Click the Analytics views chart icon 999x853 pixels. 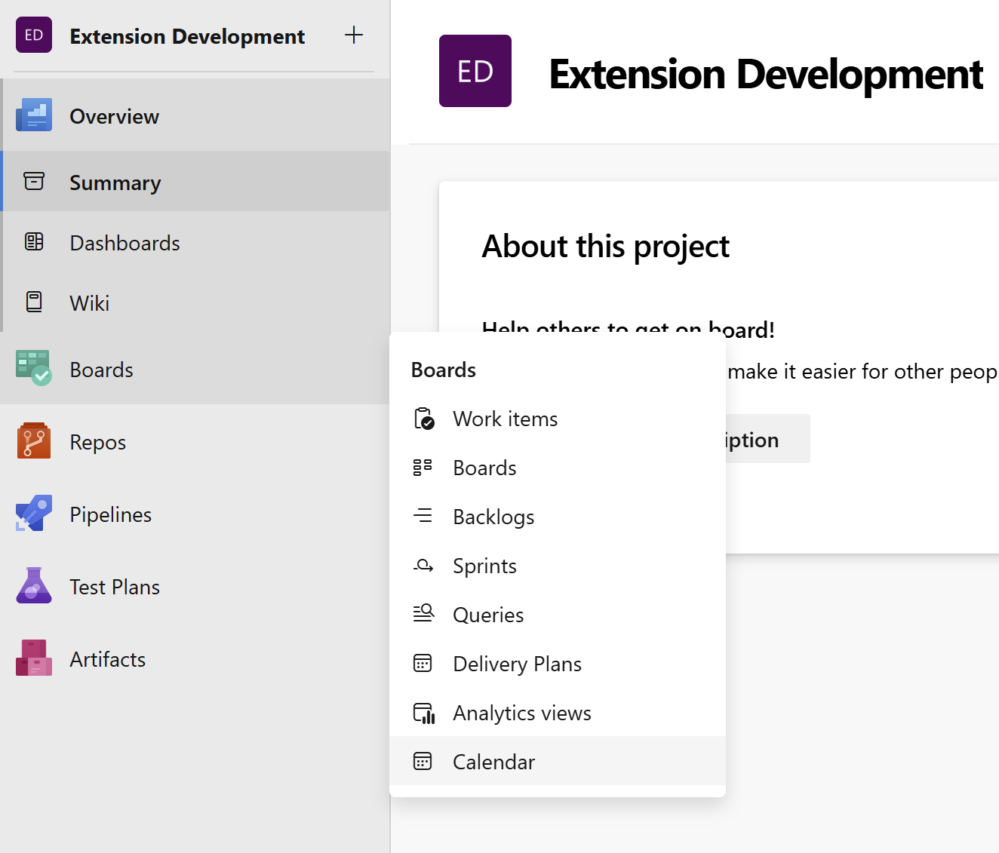pos(423,713)
